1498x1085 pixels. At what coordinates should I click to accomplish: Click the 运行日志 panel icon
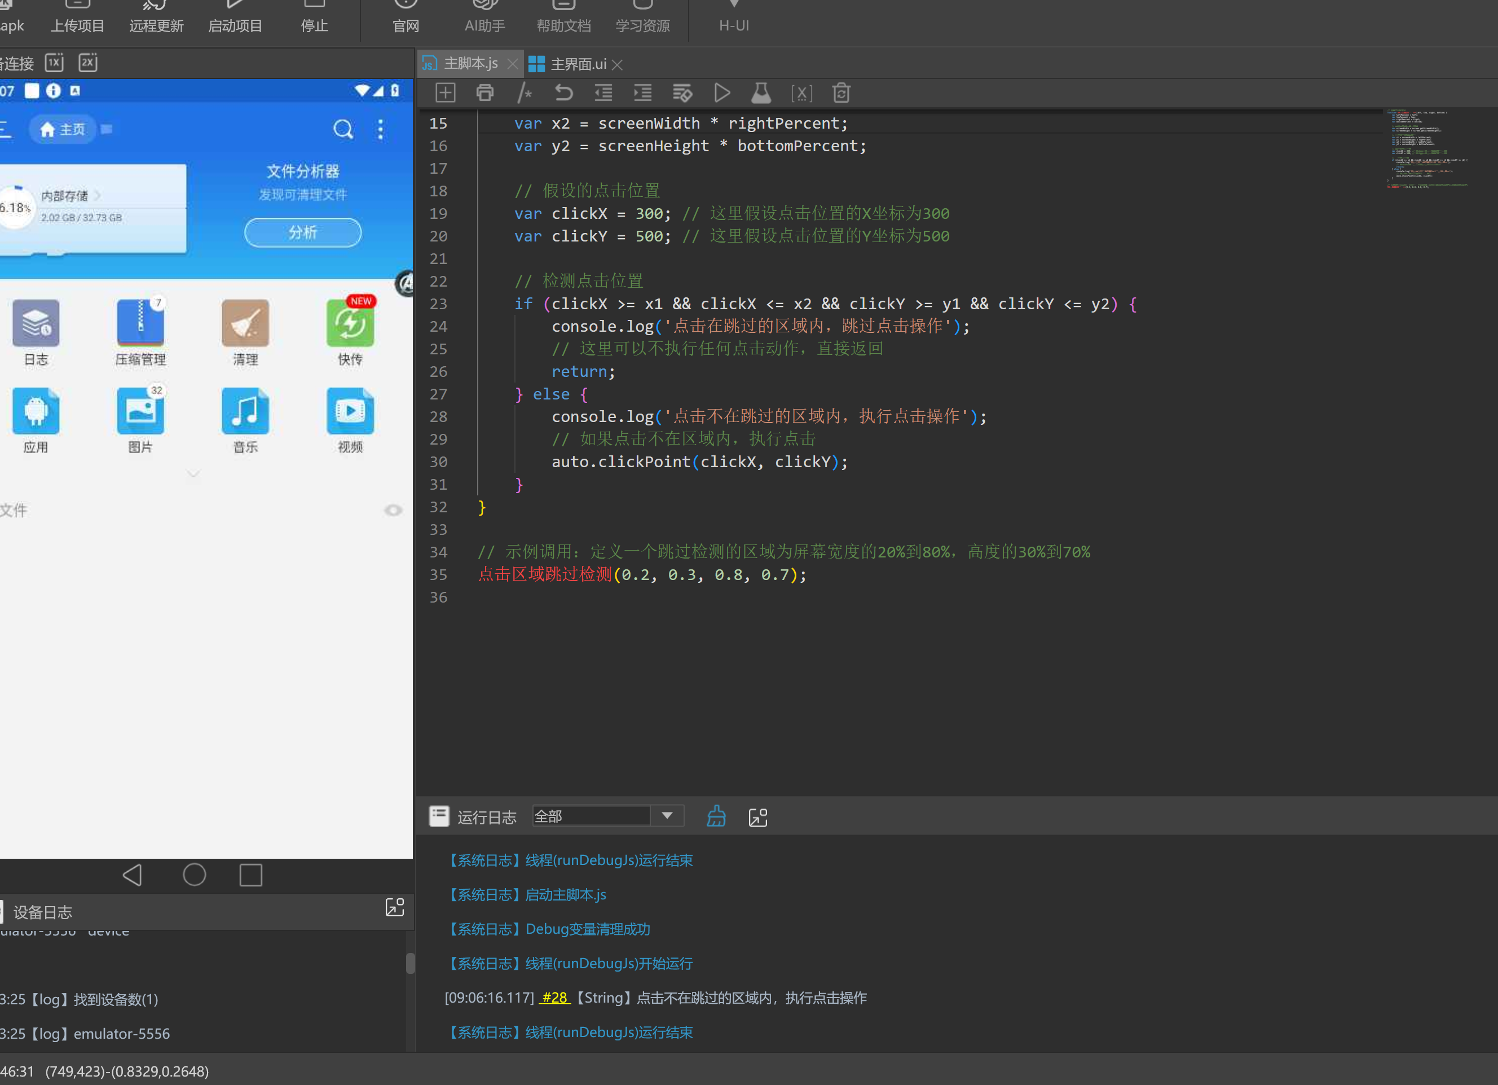tap(439, 817)
